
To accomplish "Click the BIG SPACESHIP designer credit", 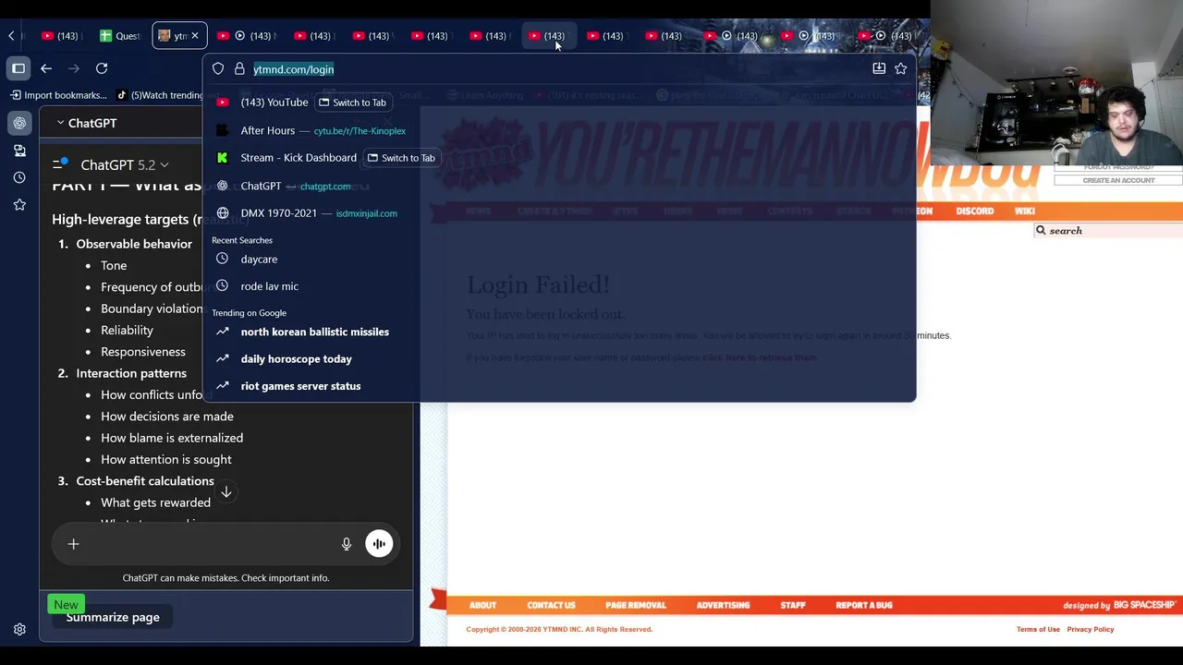I will (1144, 606).
